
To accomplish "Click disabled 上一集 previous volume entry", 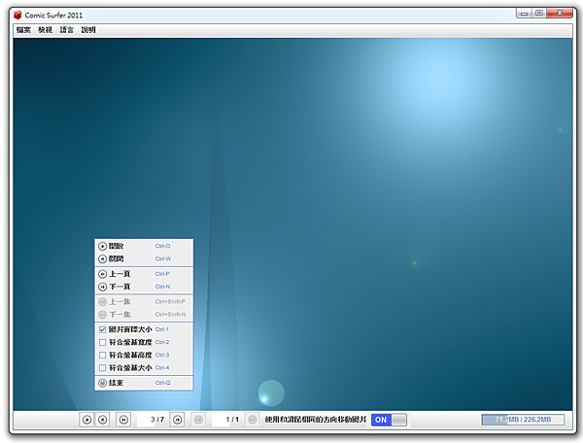I will [144, 301].
